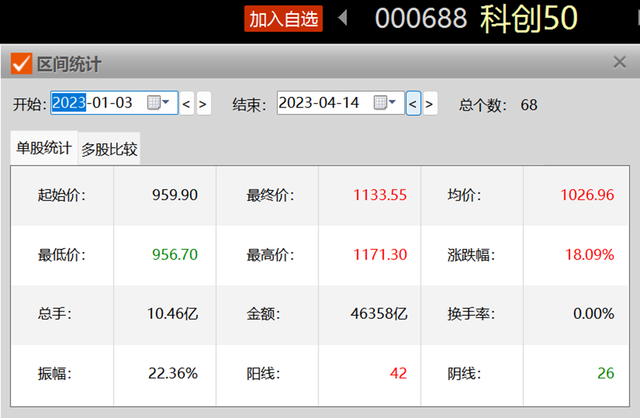The width and height of the screenshot is (640, 418).
Task: Click the 振幅 value 22.36%
Action: 173,373
